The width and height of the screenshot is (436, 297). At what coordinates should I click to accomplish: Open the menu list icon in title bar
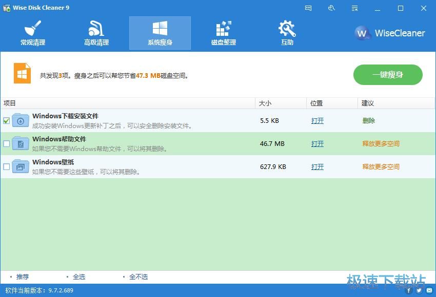(x=354, y=8)
